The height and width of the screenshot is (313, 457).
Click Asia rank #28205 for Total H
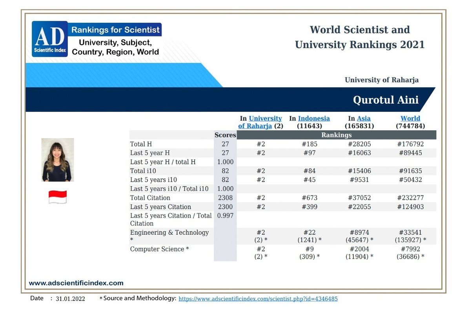click(x=359, y=144)
